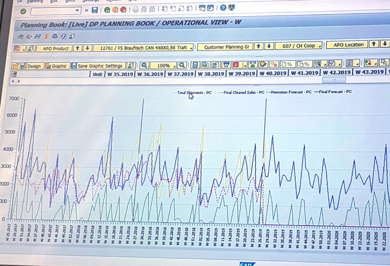Screen dimensions: 390x266
Task: Open the command field history dropdown arrow
Action: (77, 11)
